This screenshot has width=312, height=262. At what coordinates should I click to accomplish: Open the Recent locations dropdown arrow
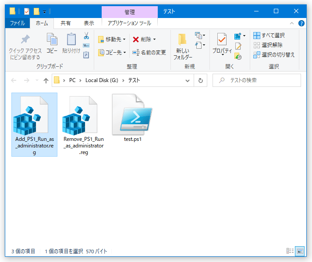pyautogui.click(x=37, y=80)
